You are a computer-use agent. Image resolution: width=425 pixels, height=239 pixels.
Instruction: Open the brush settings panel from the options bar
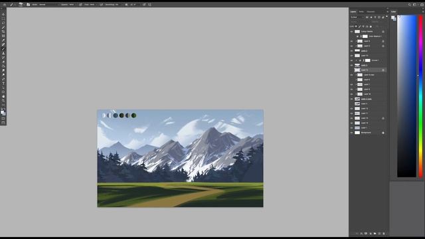coord(28,5)
